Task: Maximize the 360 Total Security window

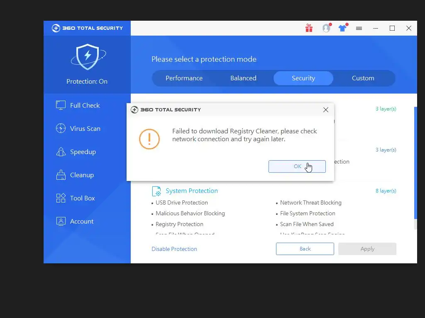Action: (392, 28)
